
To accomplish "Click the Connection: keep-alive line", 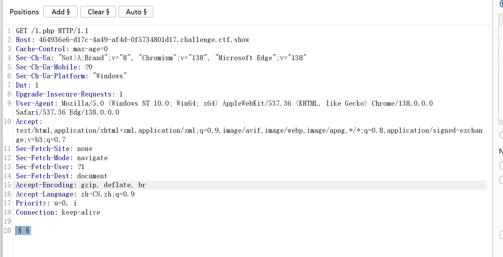I will 58,212.
